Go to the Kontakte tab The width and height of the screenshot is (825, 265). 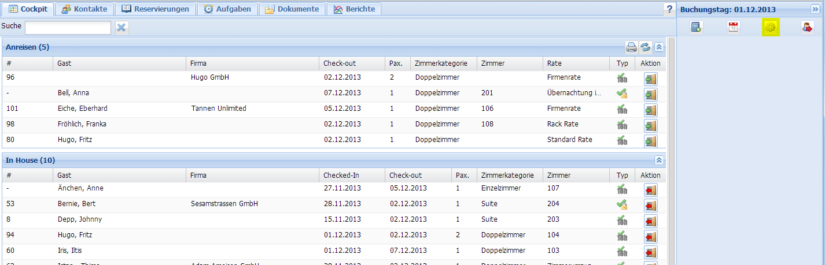pyautogui.click(x=84, y=9)
